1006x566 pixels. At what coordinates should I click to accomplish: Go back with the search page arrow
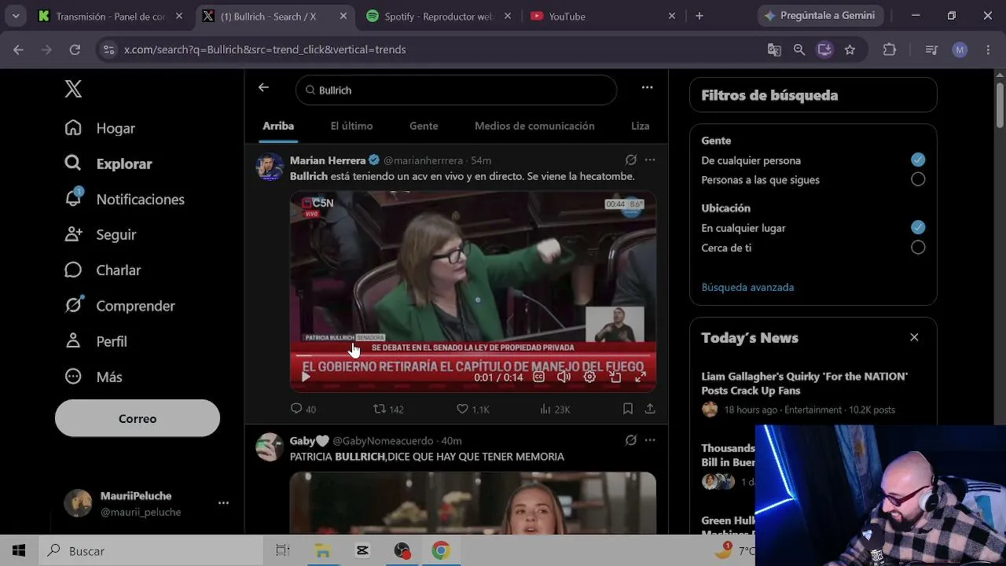pyautogui.click(x=263, y=88)
